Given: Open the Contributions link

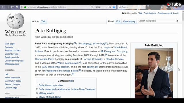Looking at the screenshot, I should point(150,13).
